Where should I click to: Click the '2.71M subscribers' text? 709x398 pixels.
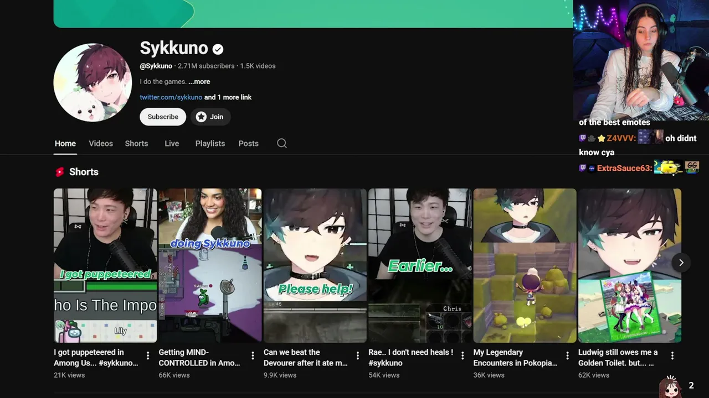pyautogui.click(x=206, y=66)
